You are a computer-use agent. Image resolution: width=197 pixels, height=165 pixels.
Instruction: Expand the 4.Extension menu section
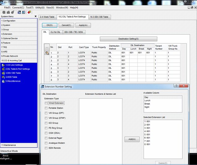click(19, 34)
